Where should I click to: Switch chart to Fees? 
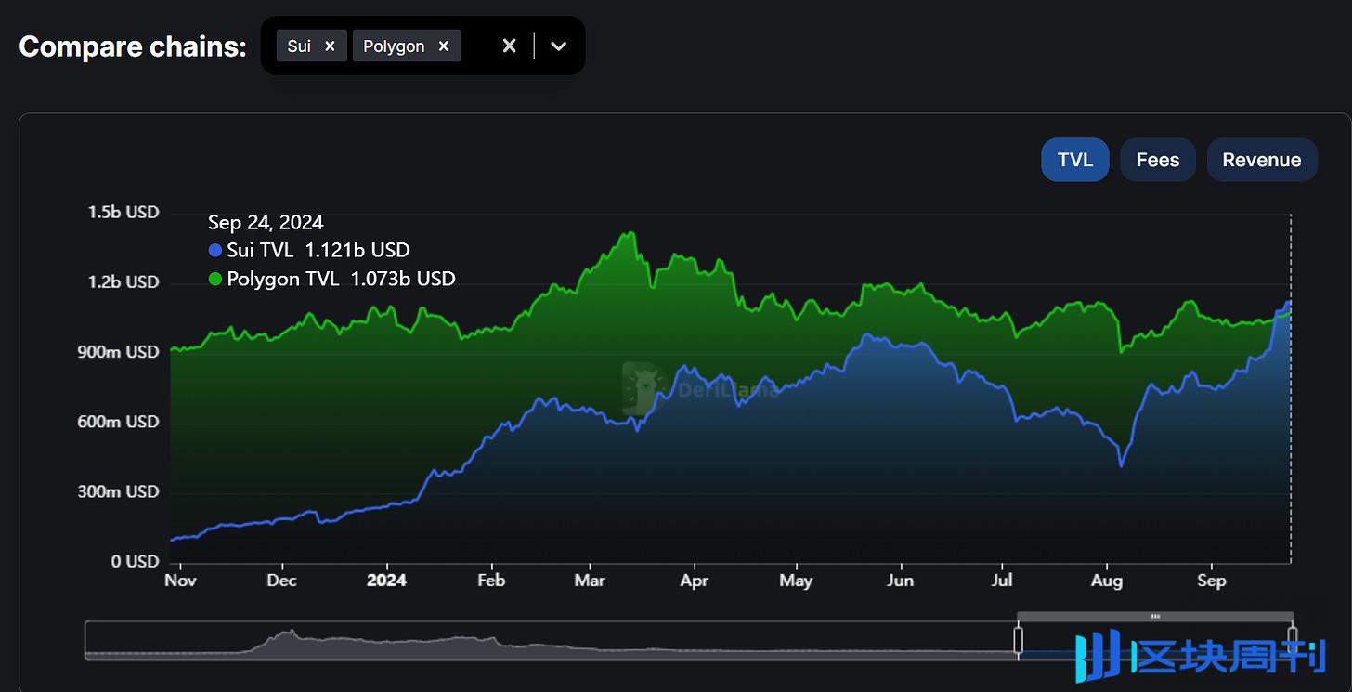(x=1158, y=160)
